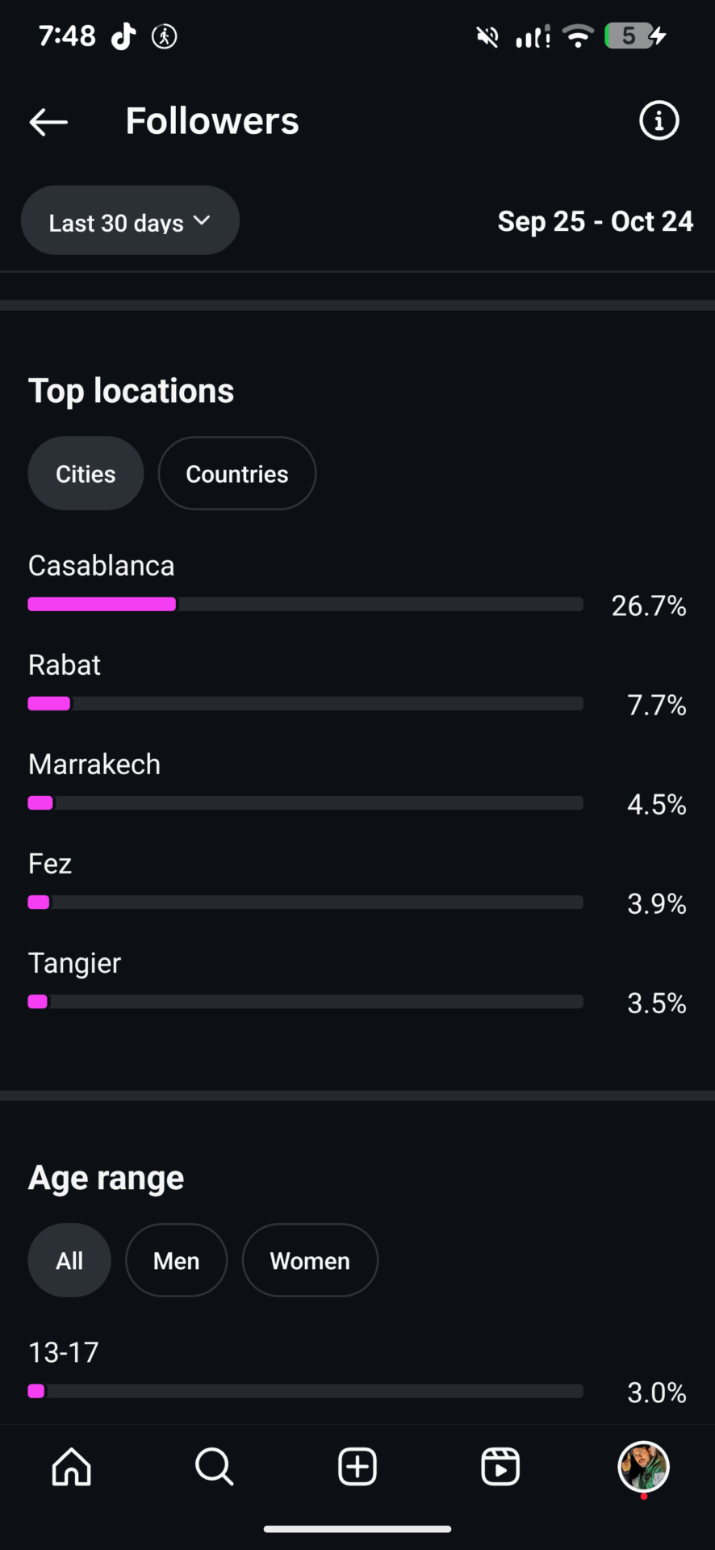The image size is (715, 1550).
Task: Tap the TikTok status bar icon
Action: pyautogui.click(x=123, y=36)
